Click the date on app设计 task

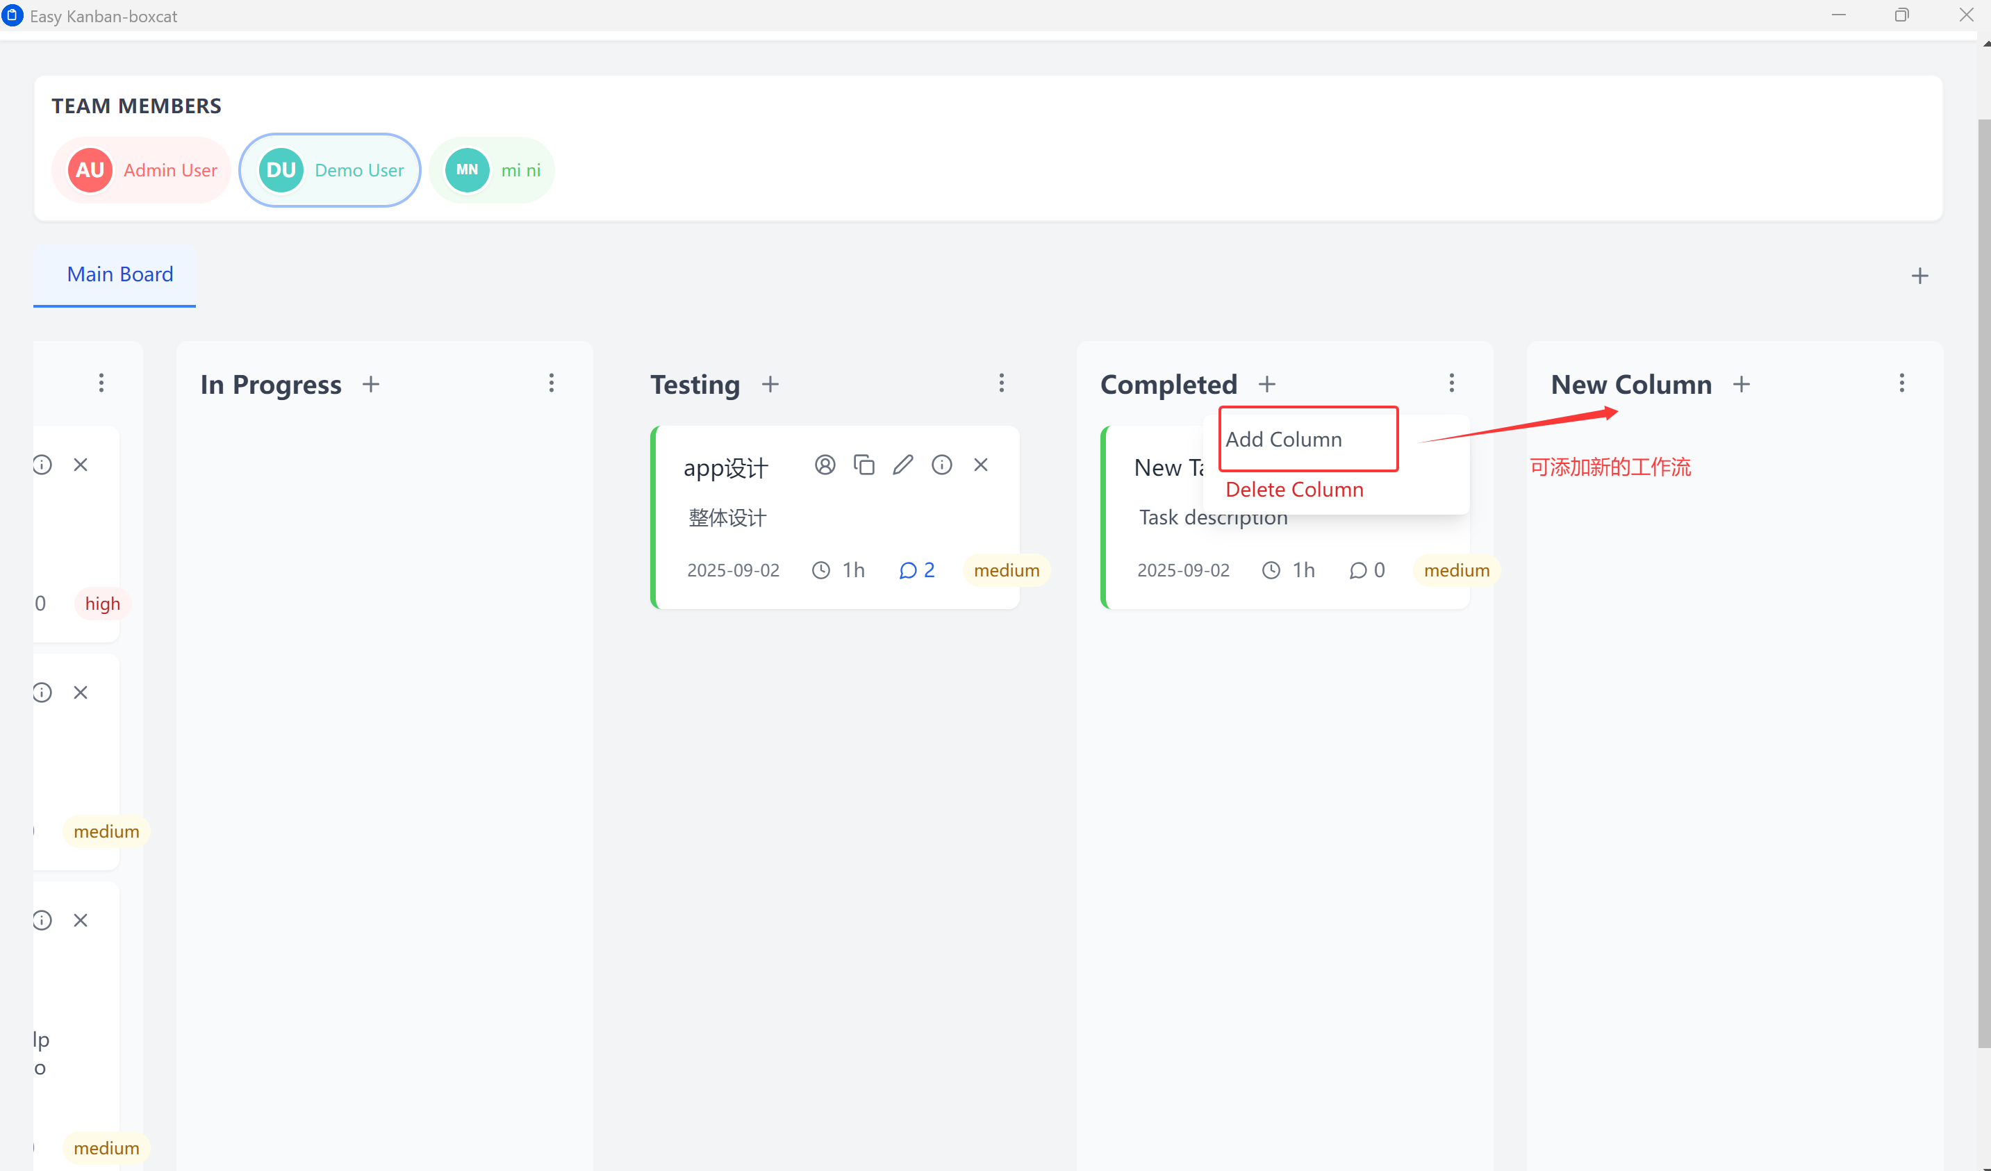[733, 570]
